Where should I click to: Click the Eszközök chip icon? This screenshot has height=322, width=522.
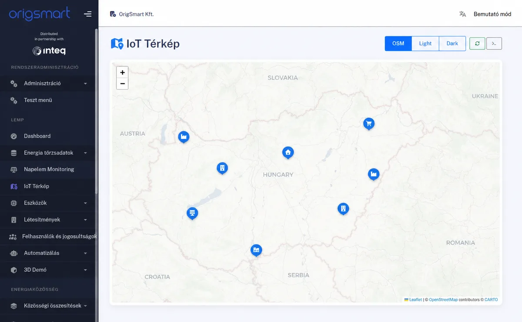14,203
